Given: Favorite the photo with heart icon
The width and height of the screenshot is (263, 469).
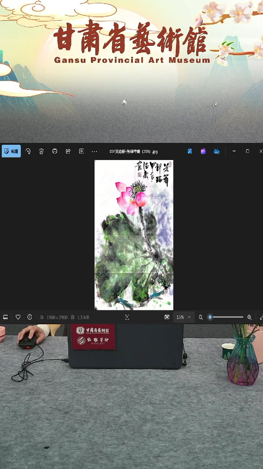Looking at the screenshot, I should [18, 317].
